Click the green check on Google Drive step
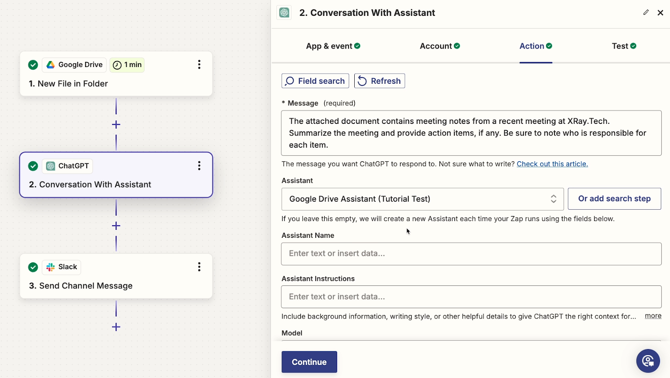The image size is (670, 378). tap(33, 65)
